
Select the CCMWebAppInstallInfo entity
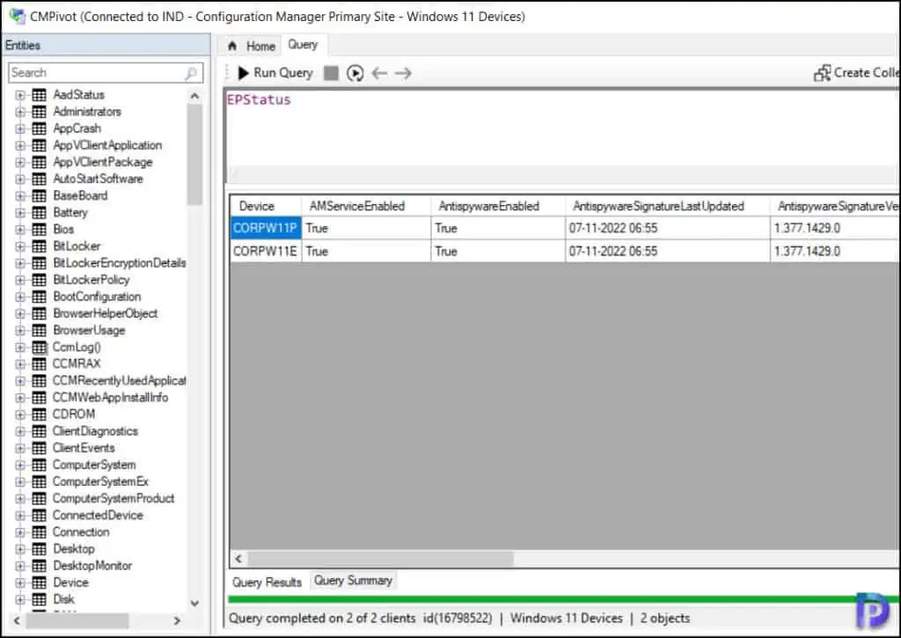point(110,398)
